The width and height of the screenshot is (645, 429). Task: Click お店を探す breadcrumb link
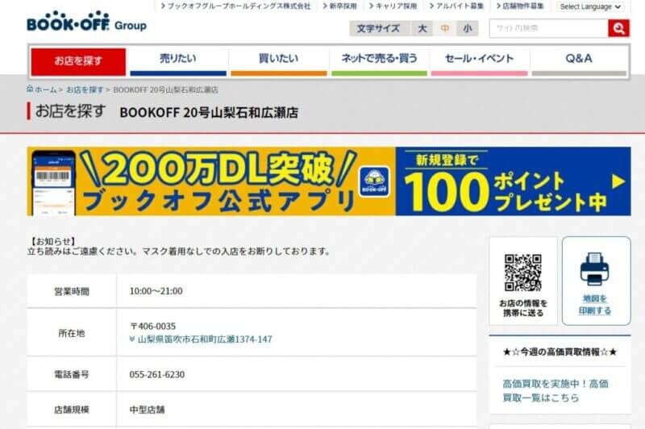85,90
